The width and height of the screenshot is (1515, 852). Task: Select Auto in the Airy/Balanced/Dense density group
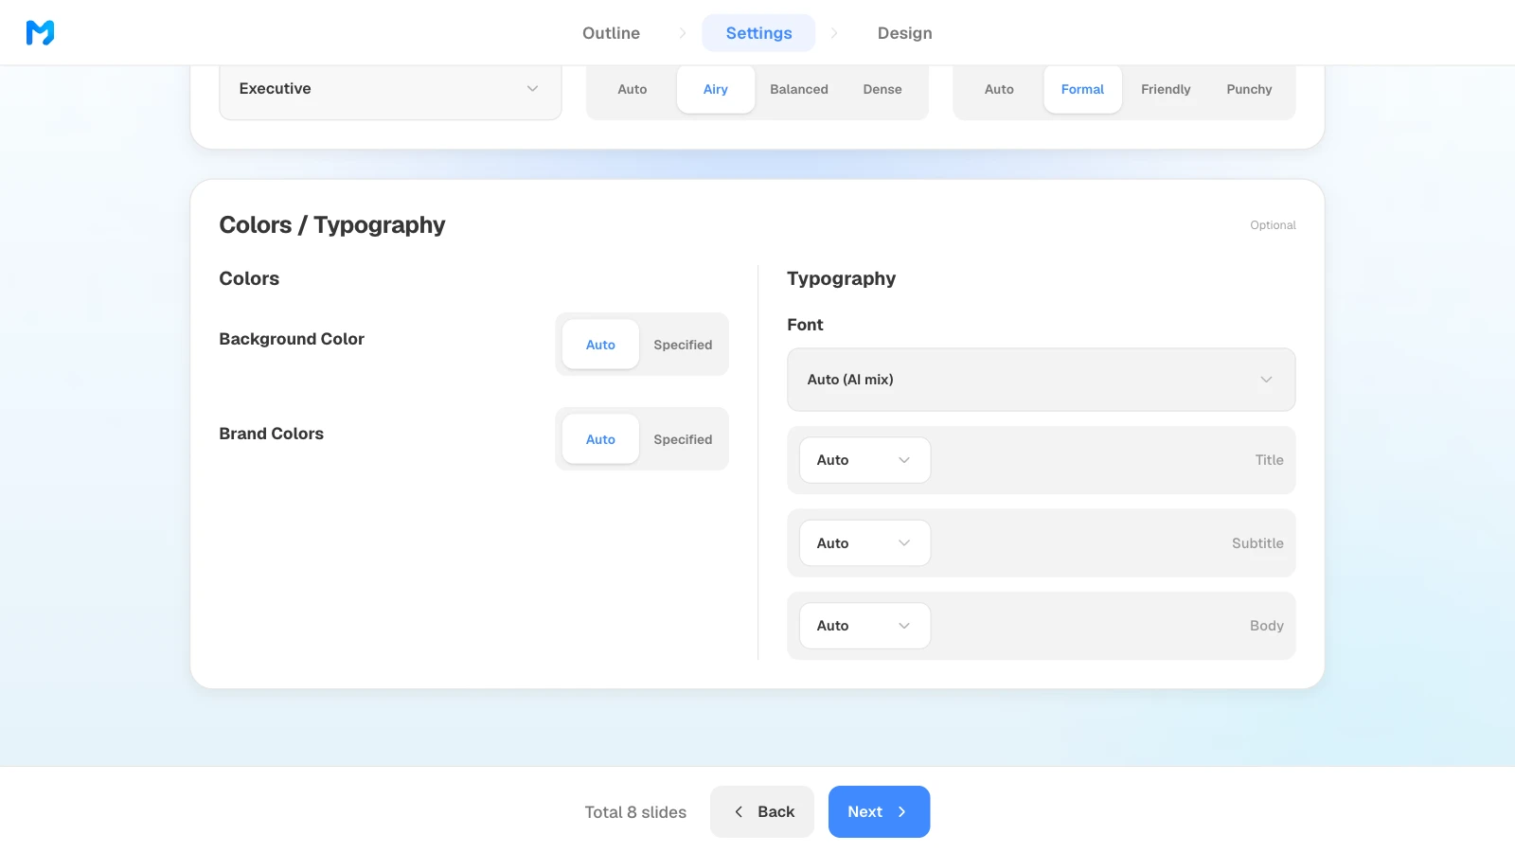[x=632, y=89]
